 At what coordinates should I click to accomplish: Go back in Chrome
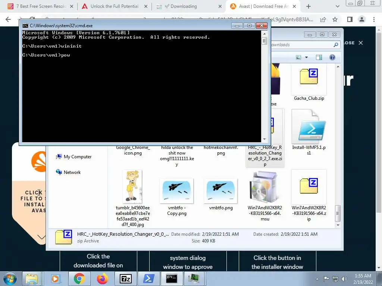8,19
